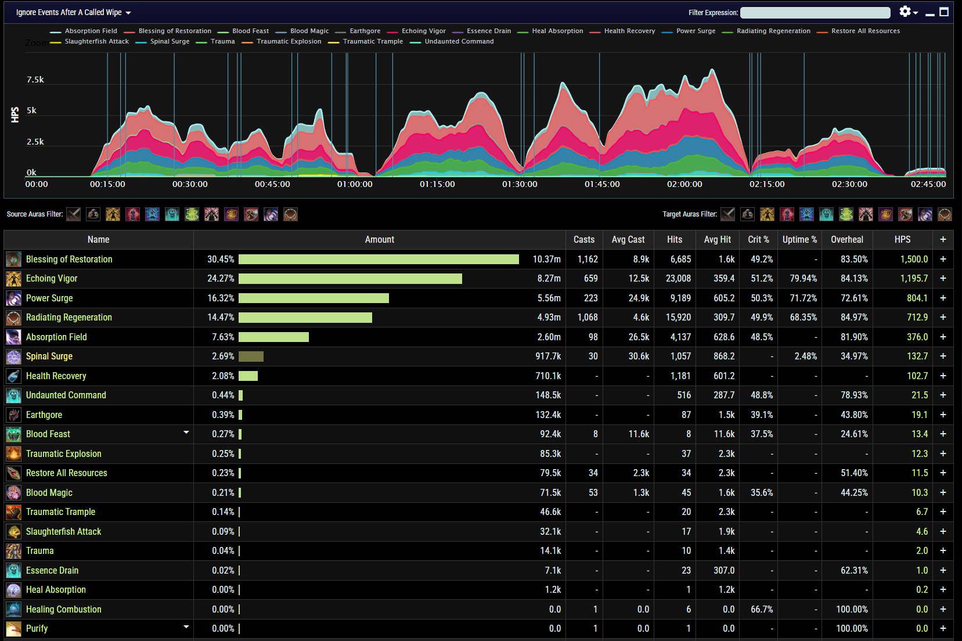Viewport: 962px width, 641px height.
Task: Expand the Blood Feast row arrow
Action: [x=186, y=433]
